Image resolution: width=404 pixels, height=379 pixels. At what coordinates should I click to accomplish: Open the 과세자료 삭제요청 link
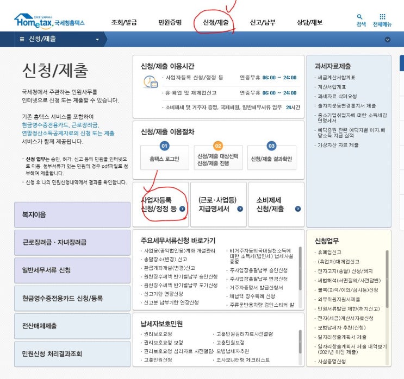[337, 96]
